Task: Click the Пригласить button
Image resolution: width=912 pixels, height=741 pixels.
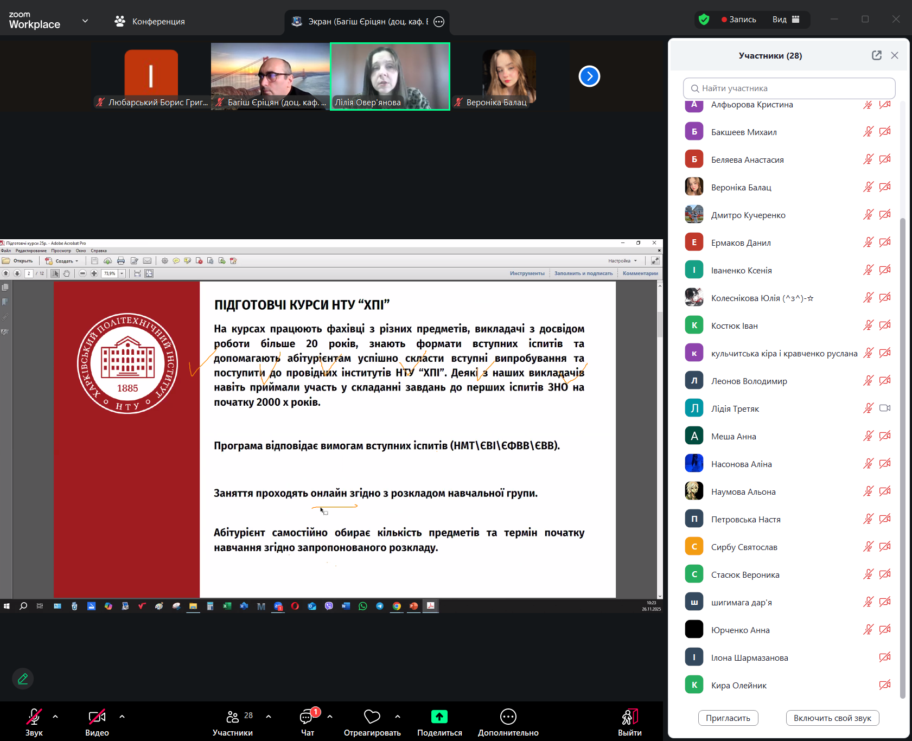Action: [x=728, y=718]
